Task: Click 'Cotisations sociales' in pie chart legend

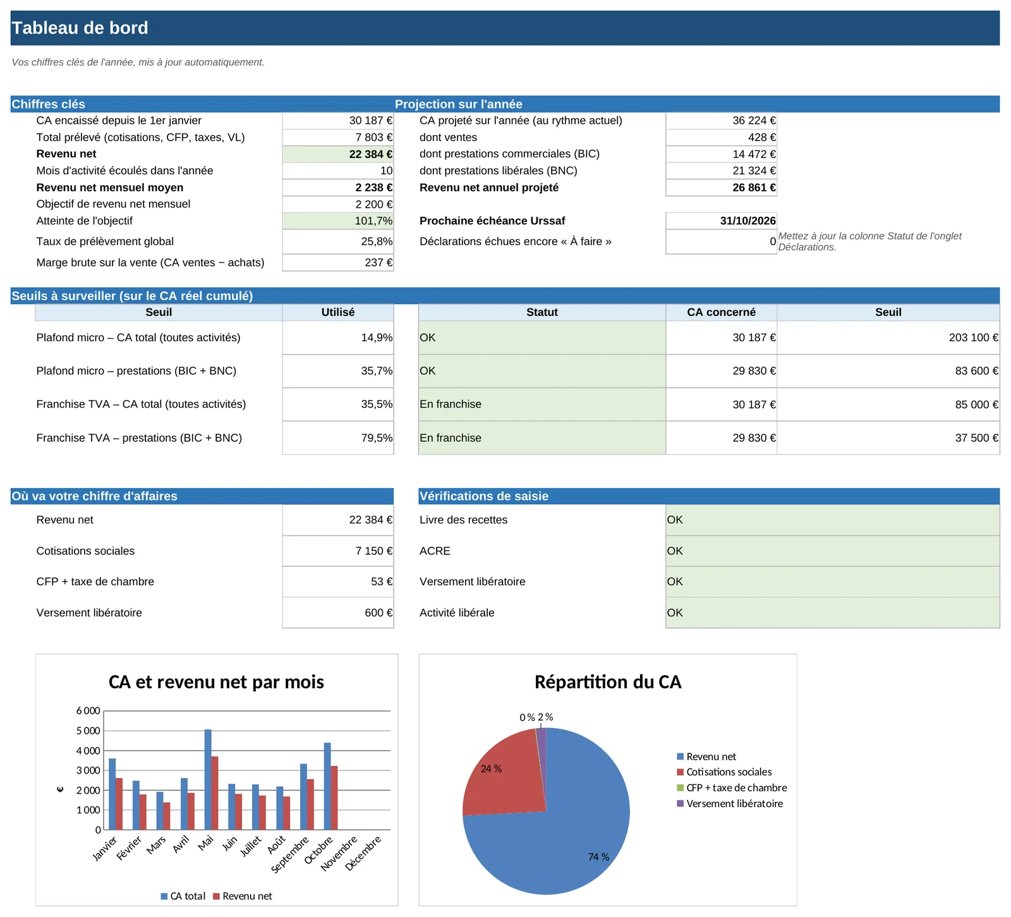Action: coord(724,772)
